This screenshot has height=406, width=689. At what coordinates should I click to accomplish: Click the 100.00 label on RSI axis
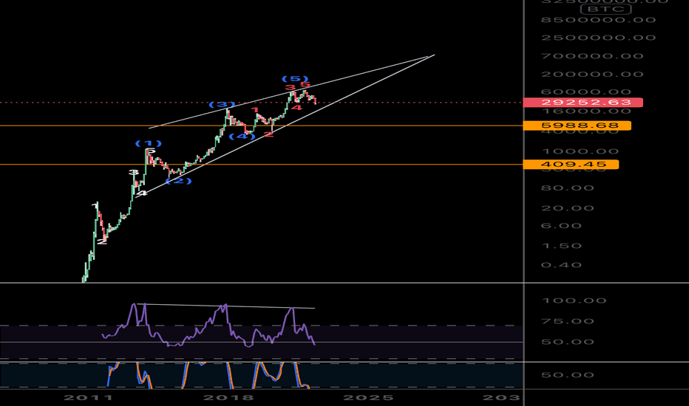574,300
